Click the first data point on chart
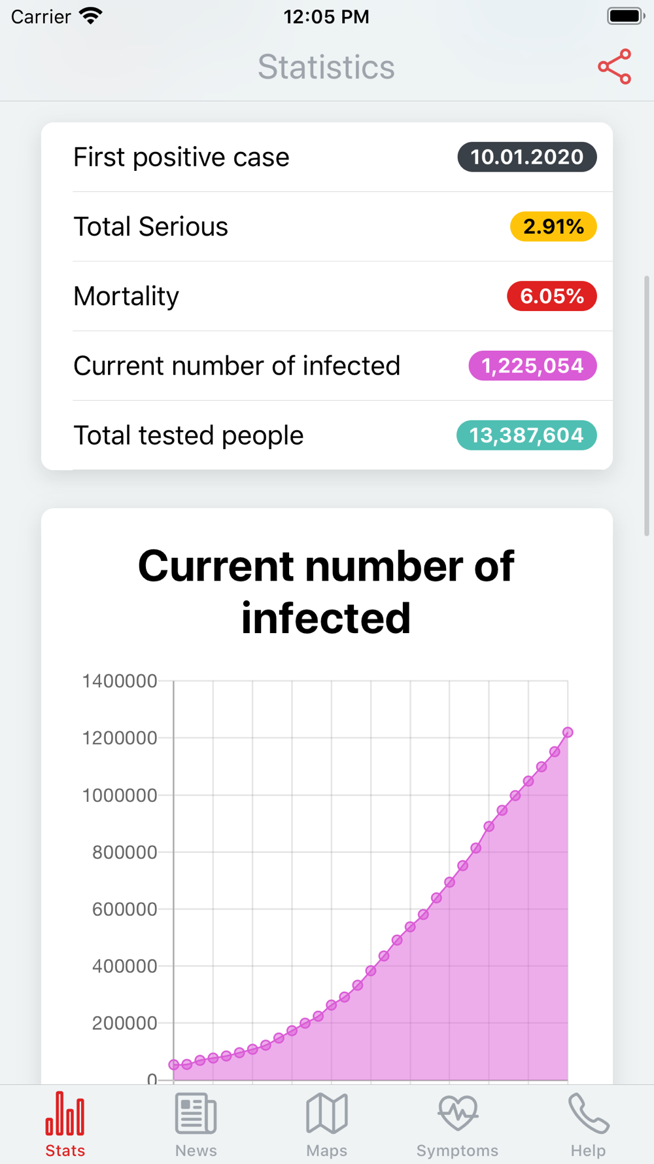654x1164 pixels. tap(174, 1064)
